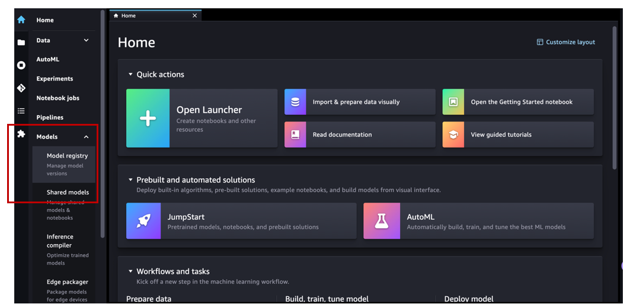Collapse the Quick actions section triangle
The image size is (627, 307).
pyautogui.click(x=130, y=74)
